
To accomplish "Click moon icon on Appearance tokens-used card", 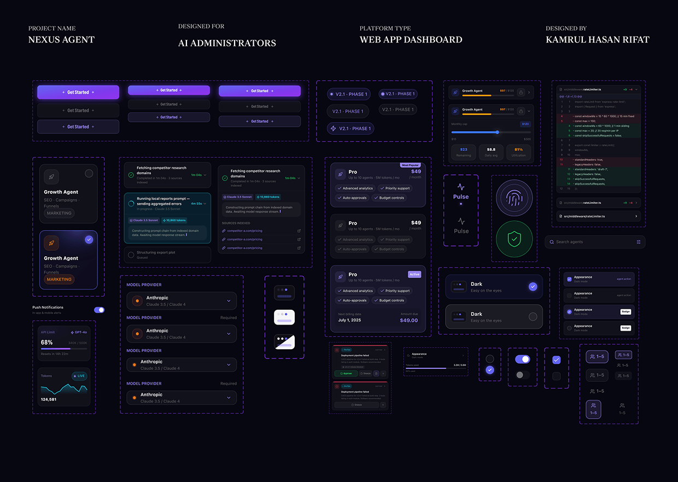I will click(408, 356).
